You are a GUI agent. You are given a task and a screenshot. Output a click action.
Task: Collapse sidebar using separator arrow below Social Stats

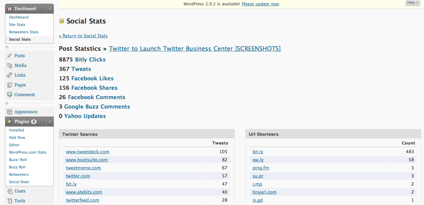pyautogui.click(x=7, y=47)
